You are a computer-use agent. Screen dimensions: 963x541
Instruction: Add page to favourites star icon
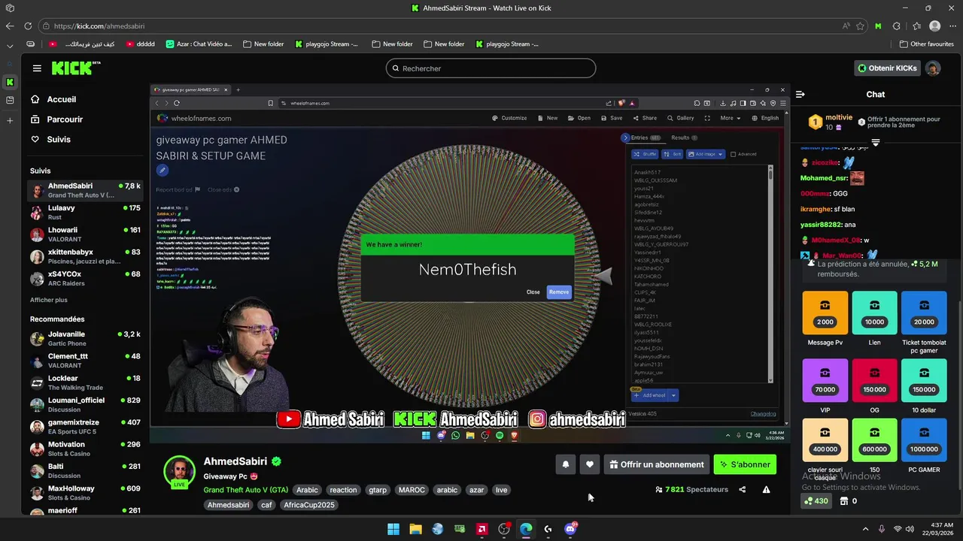pyautogui.click(x=860, y=26)
